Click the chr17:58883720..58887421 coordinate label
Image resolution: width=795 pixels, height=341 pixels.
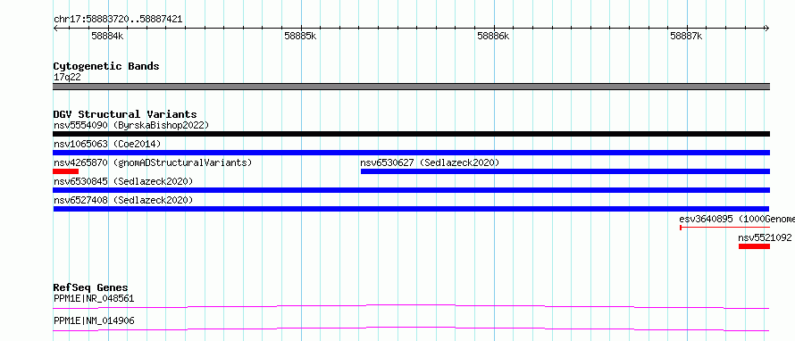(118, 20)
